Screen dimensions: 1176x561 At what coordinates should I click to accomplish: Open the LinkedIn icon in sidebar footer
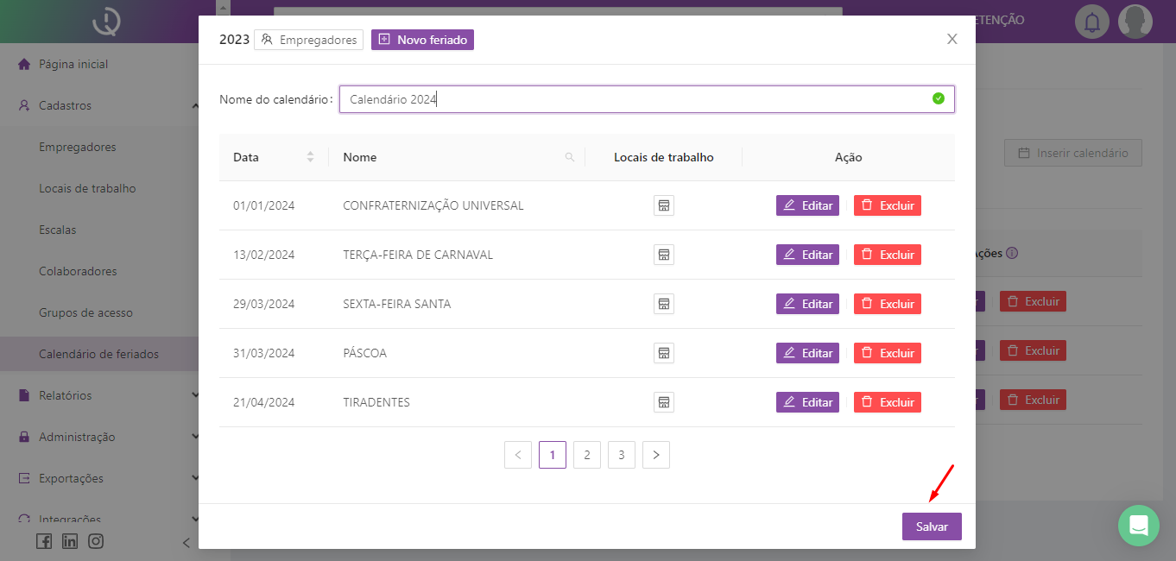tap(70, 541)
